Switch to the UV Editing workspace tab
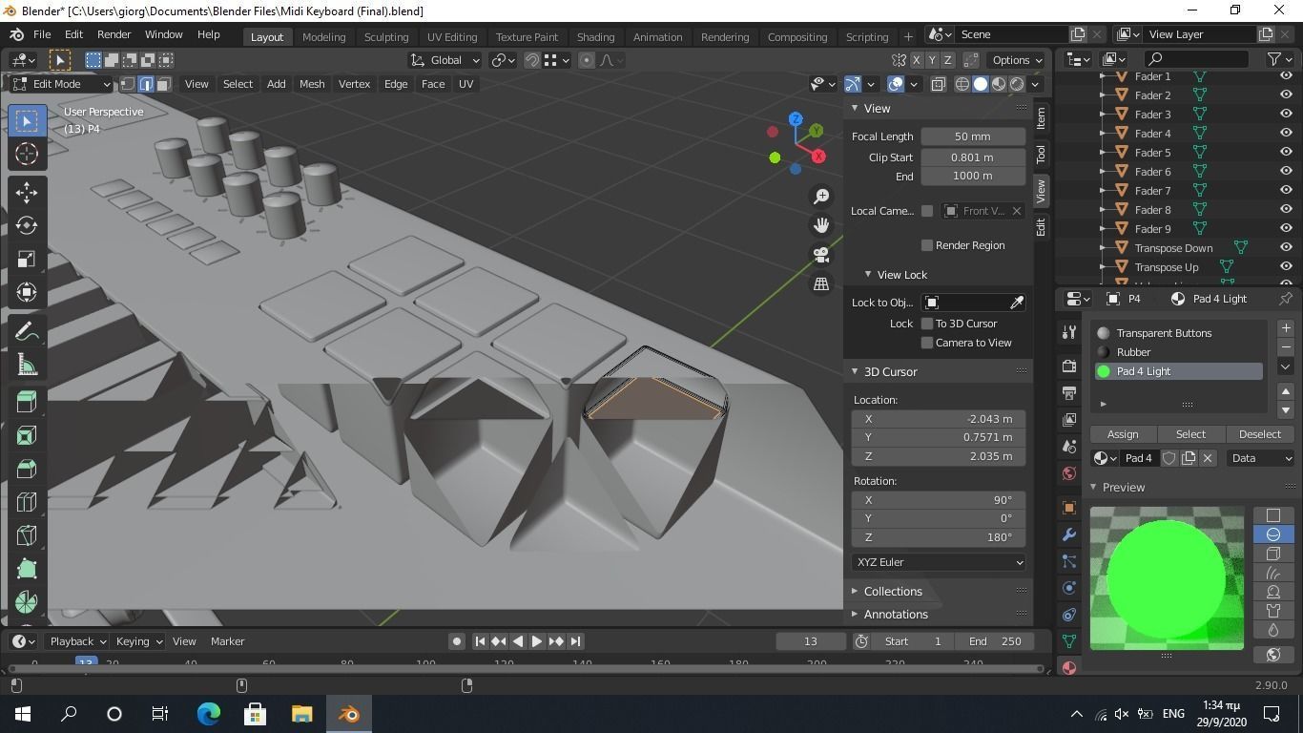The height and width of the screenshot is (733, 1303). (x=452, y=37)
